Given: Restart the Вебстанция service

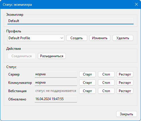Looking at the screenshot, I should click(125, 91).
